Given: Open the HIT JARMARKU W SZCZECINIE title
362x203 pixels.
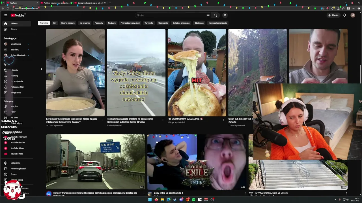Looking at the screenshot, I should click(x=185, y=119).
